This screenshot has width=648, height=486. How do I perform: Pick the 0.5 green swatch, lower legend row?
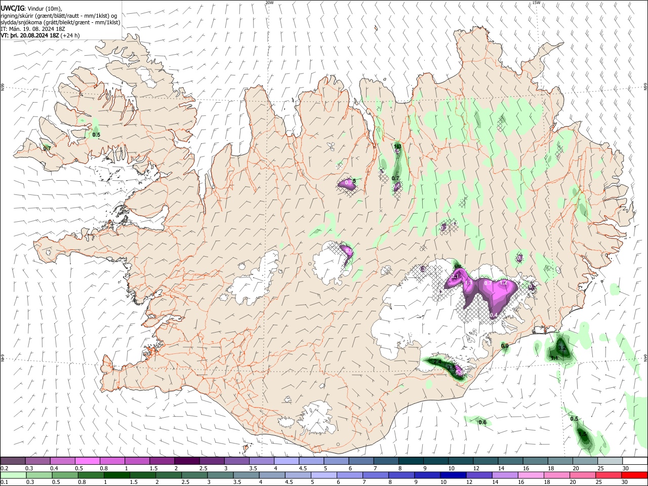point(65,475)
